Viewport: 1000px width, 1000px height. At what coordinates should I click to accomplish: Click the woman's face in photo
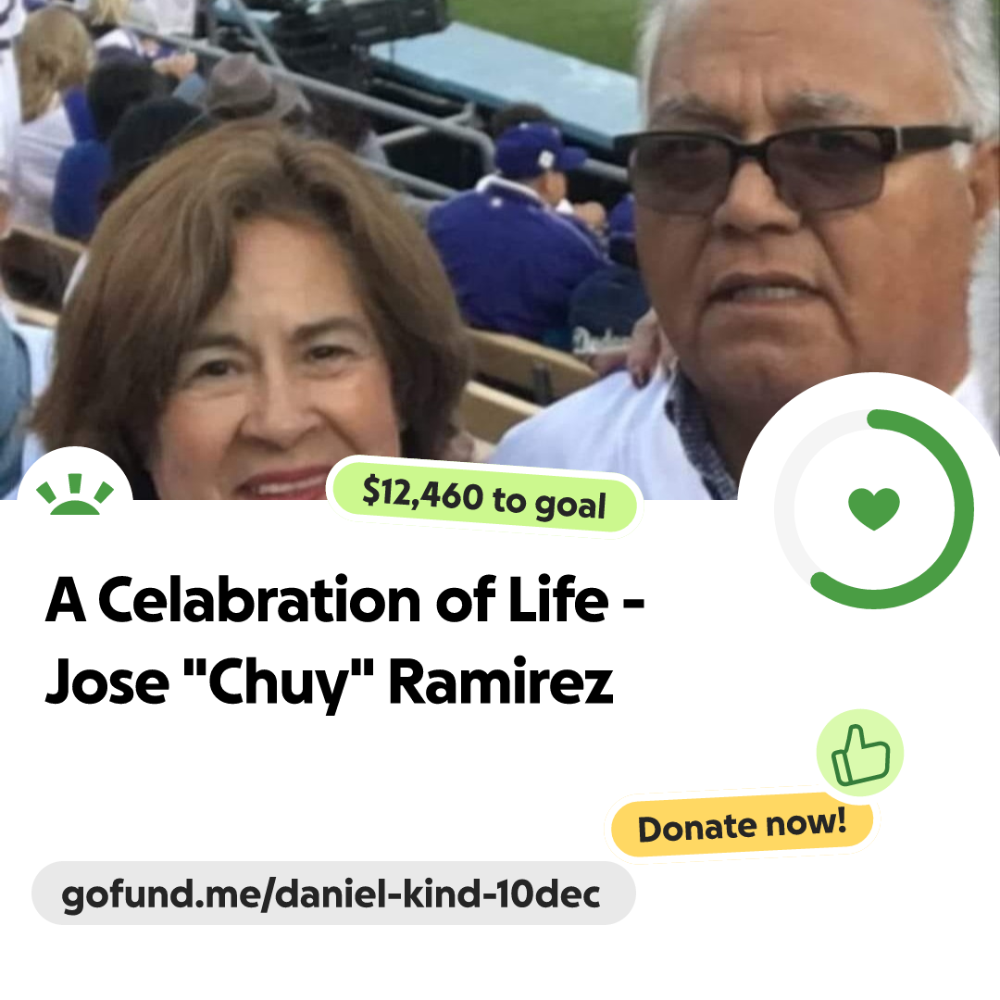click(281, 364)
